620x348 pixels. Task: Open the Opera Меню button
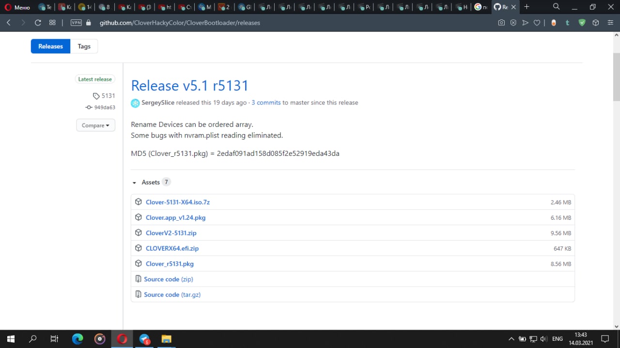coord(18,7)
